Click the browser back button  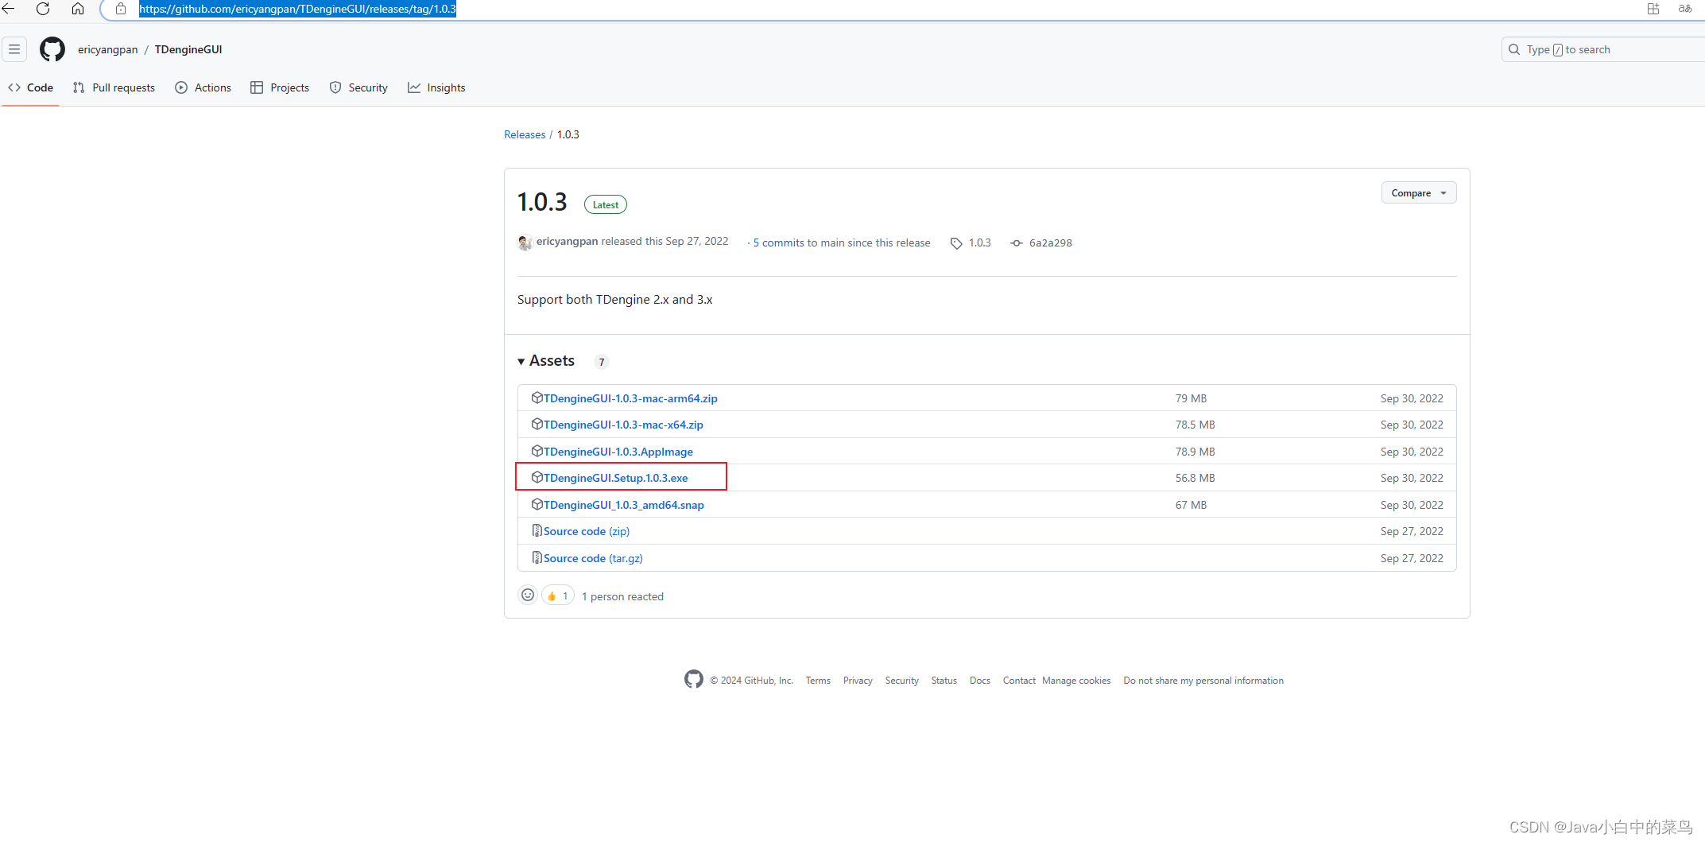click(10, 9)
